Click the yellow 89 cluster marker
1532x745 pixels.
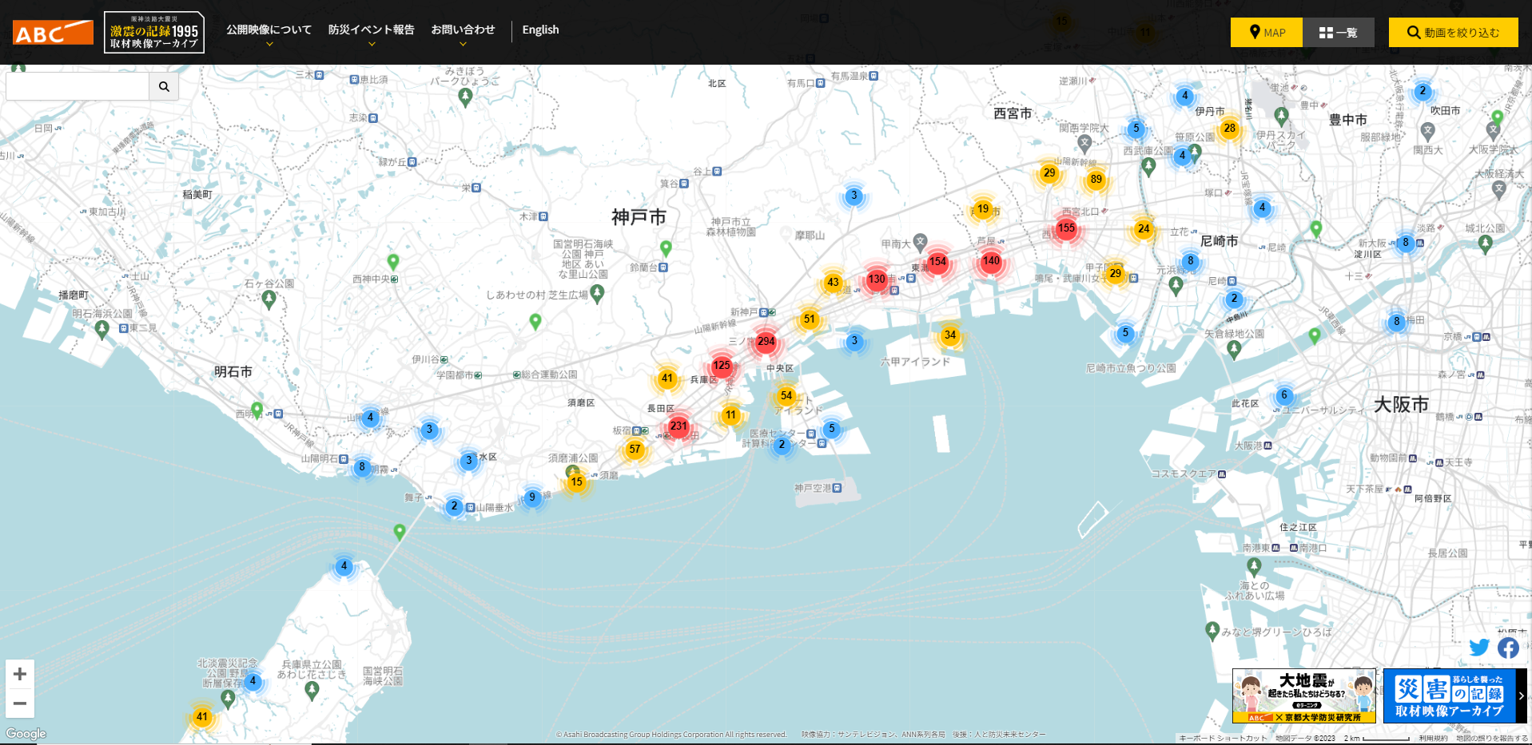[x=1096, y=180]
